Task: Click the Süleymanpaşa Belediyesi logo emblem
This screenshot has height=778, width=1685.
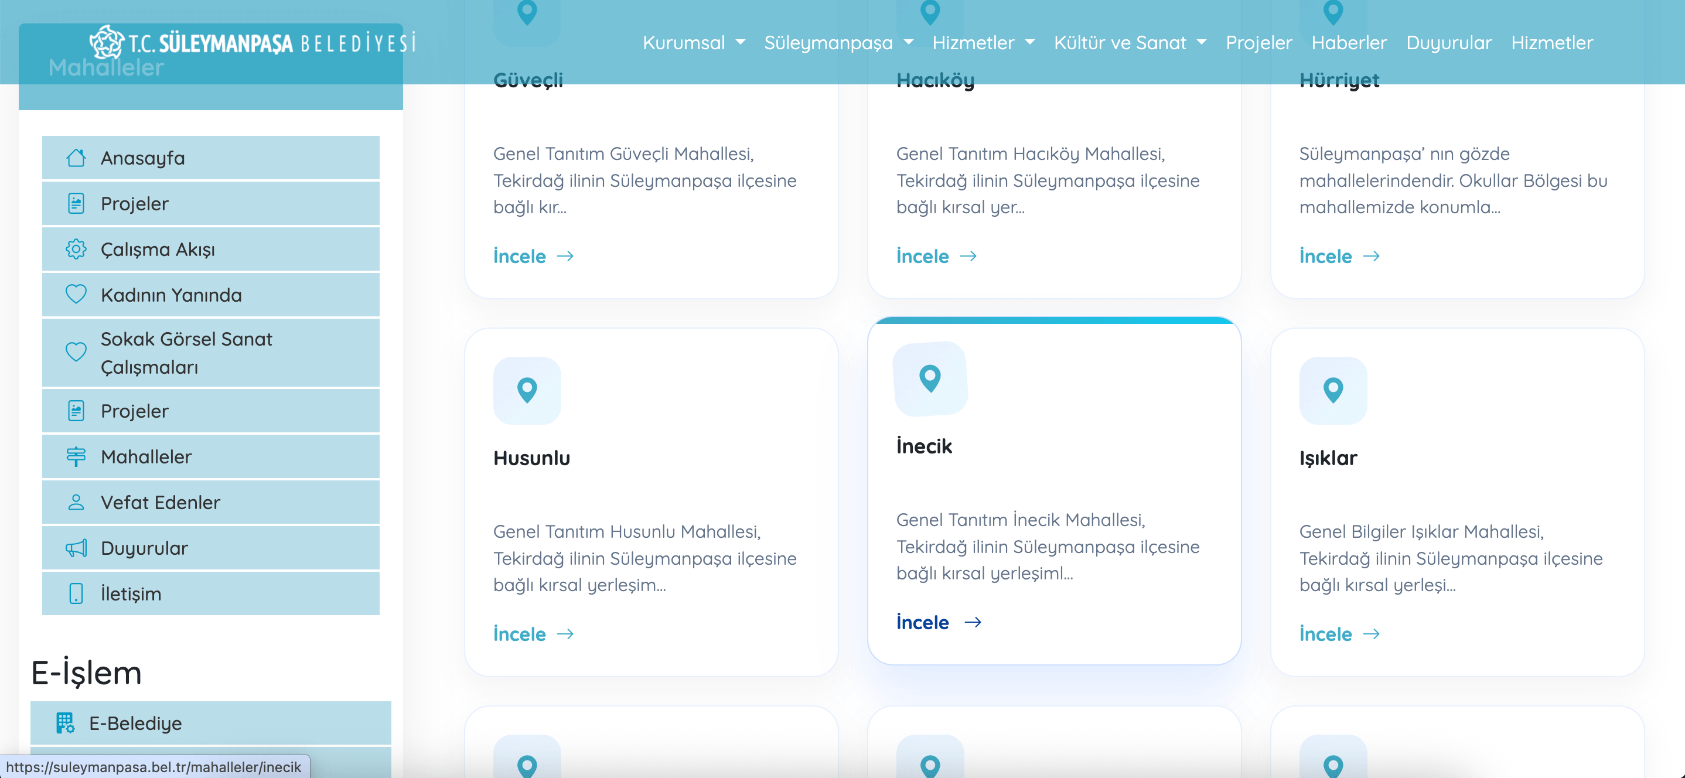Action: [107, 42]
